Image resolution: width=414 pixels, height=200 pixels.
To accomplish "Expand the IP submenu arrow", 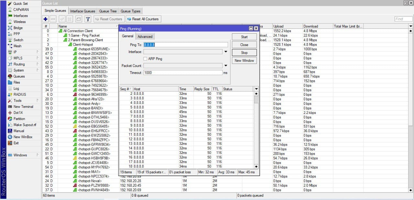I will coord(38,52).
